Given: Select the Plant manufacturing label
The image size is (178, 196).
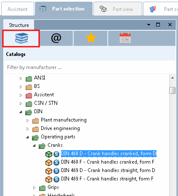Looking at the screenshot, I should (64, 120).
